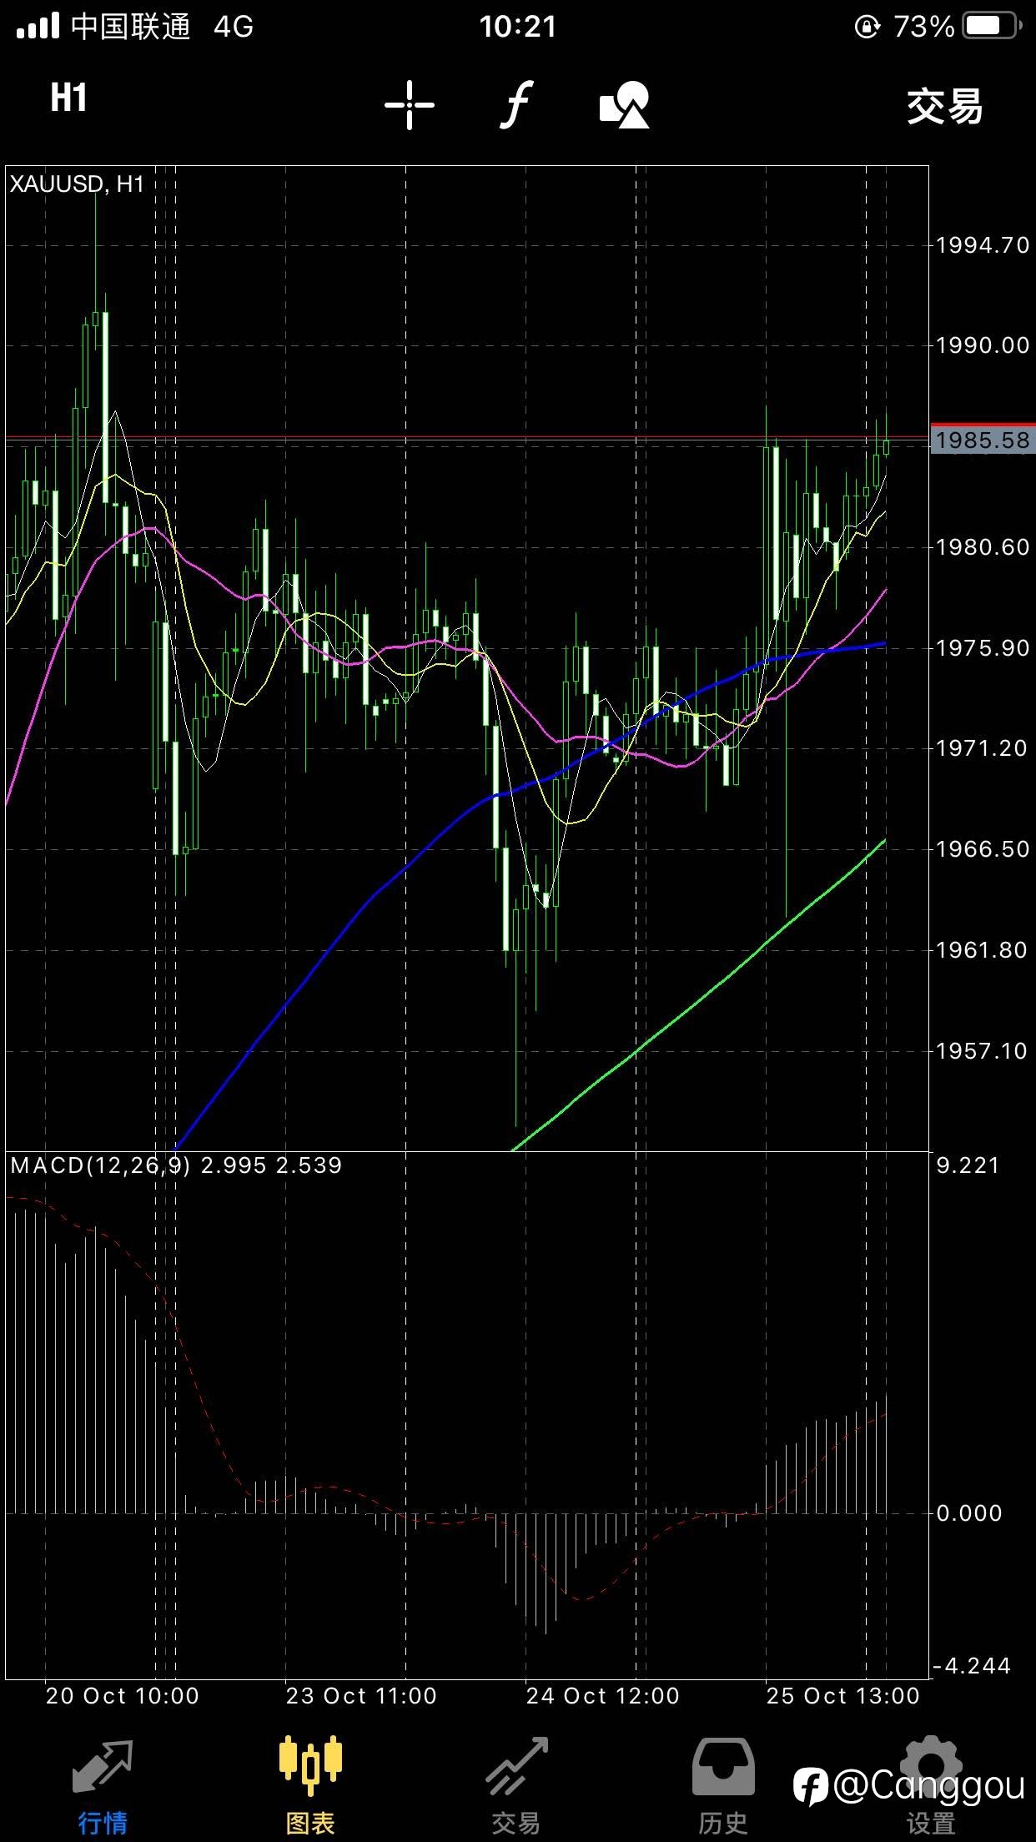Tap the MACD(12,26,9) indicator label
The image size is (1036, 1842).
coord(176,1165)
